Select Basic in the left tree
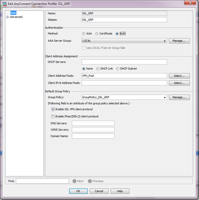 click(x=13, y=13)
